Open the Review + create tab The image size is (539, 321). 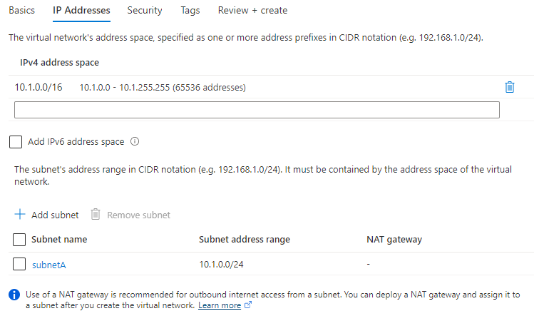252,10
